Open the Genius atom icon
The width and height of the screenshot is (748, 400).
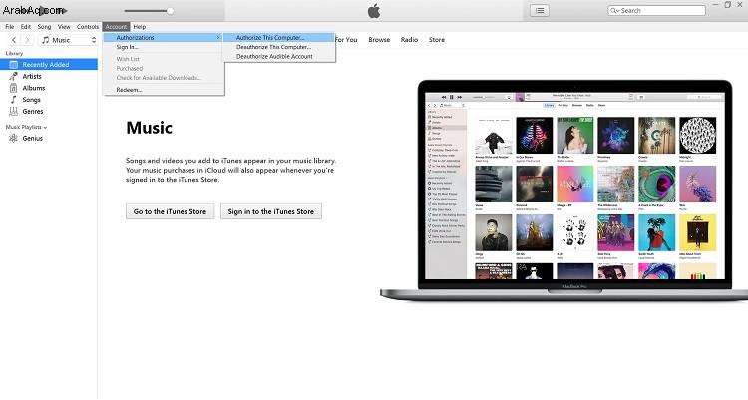(x=13, y=138)
